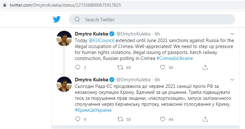The height and width of the screenshot is (129, 245).
Task: Open the first tweet's 6h timestamp
Action: coord(157,34)
